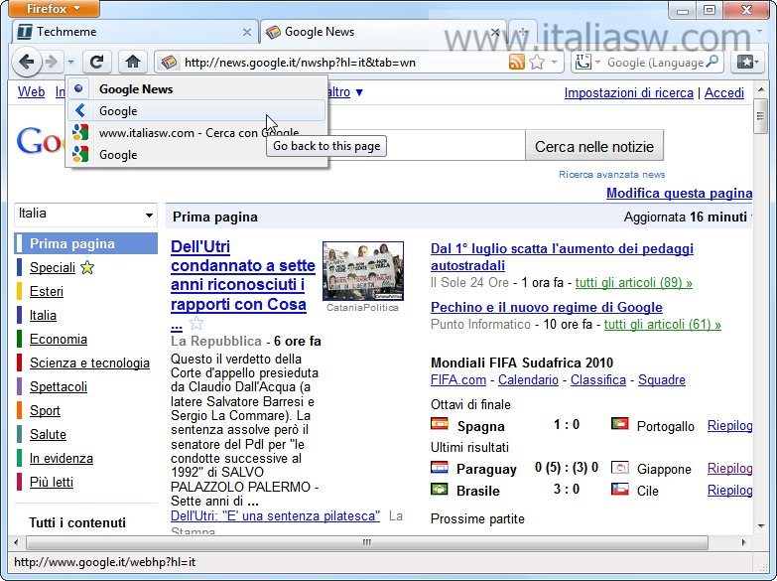This screenshot has height=581, width=777.
Task: Click the star icon next to Speciali
Action: coord(87,267)
